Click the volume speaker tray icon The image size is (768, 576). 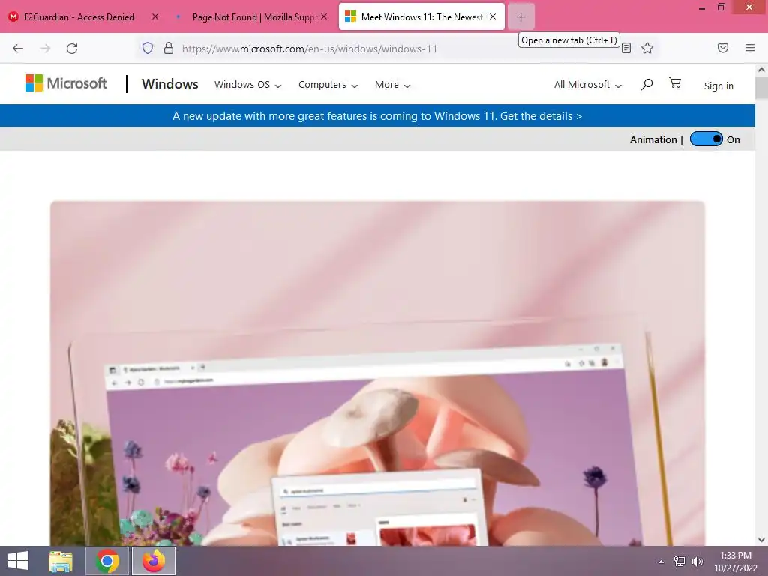(x=697, y=562)
